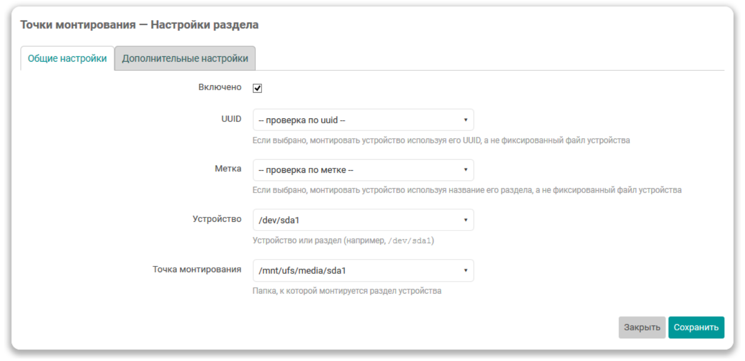The image size is (745, 361).
Task: Toggle the Включено checkbox
Action: pos(258,88)
